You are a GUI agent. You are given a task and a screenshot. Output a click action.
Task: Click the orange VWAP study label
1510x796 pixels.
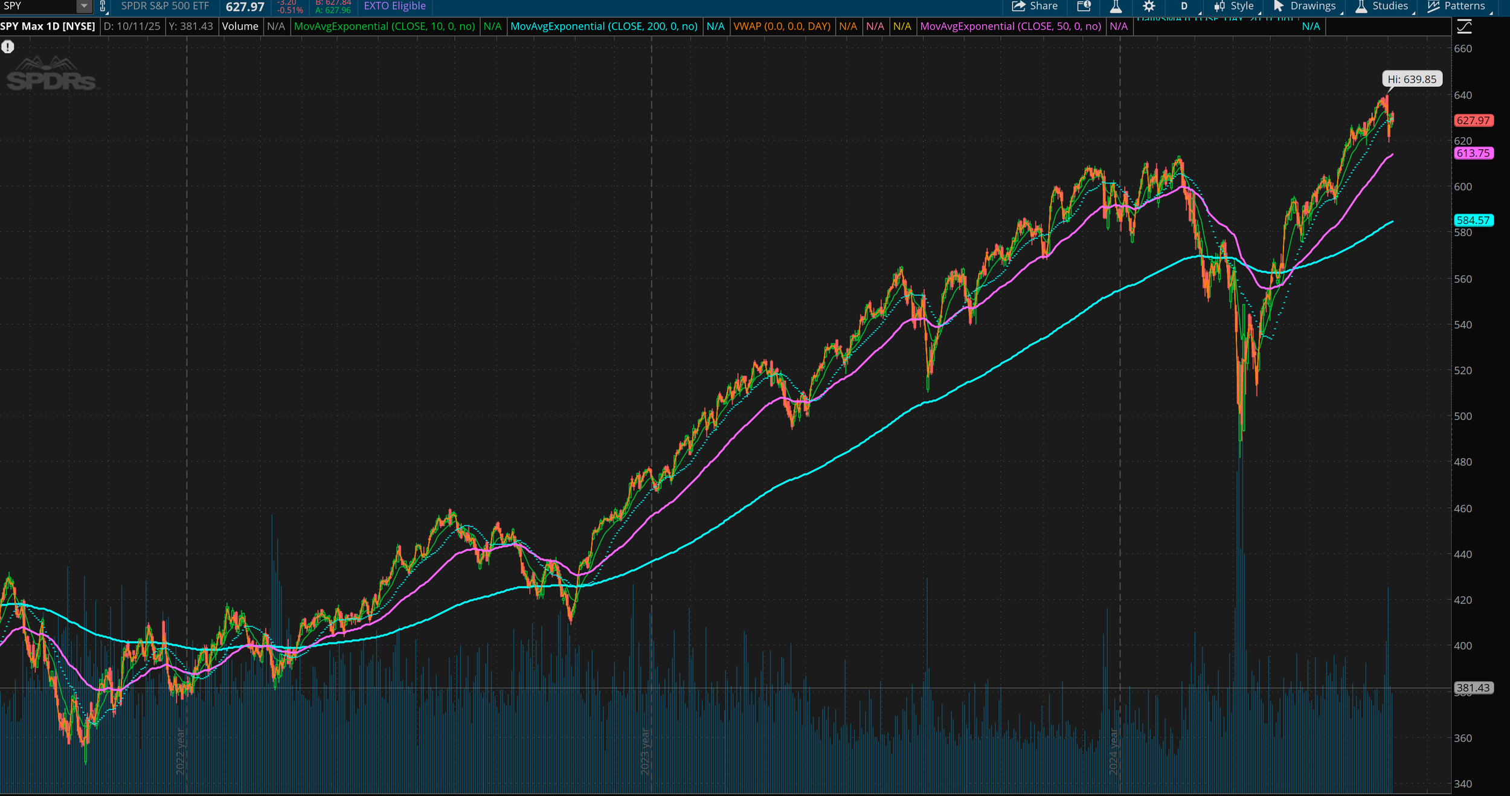tap(782, 27)
